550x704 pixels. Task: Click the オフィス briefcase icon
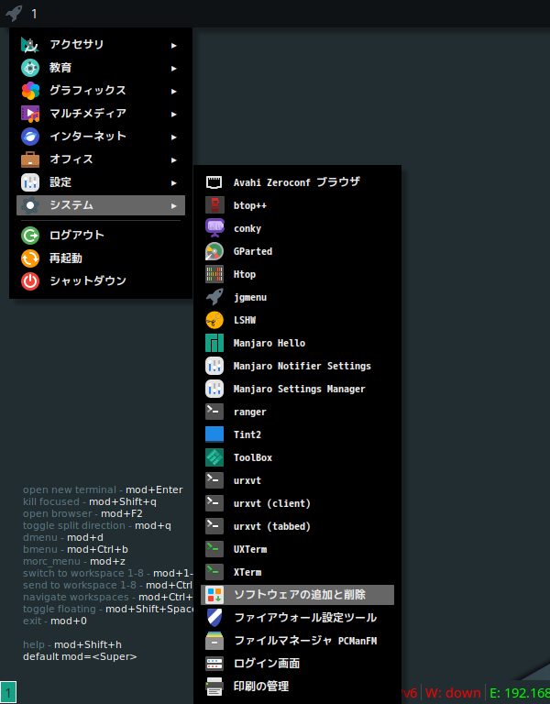point(30,159)
